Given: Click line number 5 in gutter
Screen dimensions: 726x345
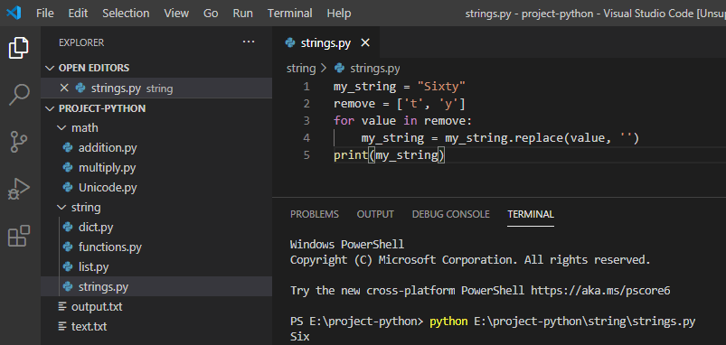Looking at the screenshot, I should (306, 154).
